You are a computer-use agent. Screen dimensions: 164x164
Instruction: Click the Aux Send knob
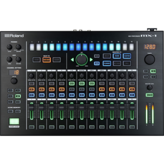pos(10,59)
